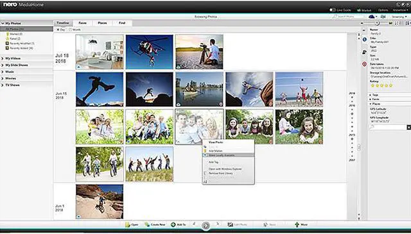Click the More green arrow icon

(x=297, y=224)
